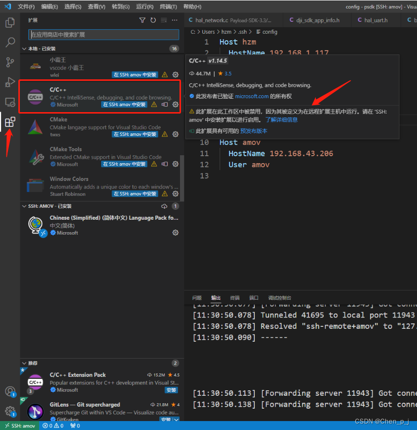
Task: Switch to the 问题 panel tab
Action: tap(197, 298)
